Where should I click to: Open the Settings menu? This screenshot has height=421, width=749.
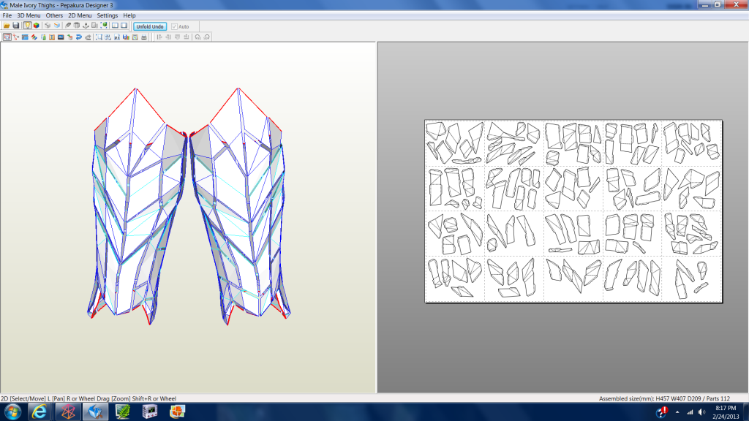(x=108, y=15)
